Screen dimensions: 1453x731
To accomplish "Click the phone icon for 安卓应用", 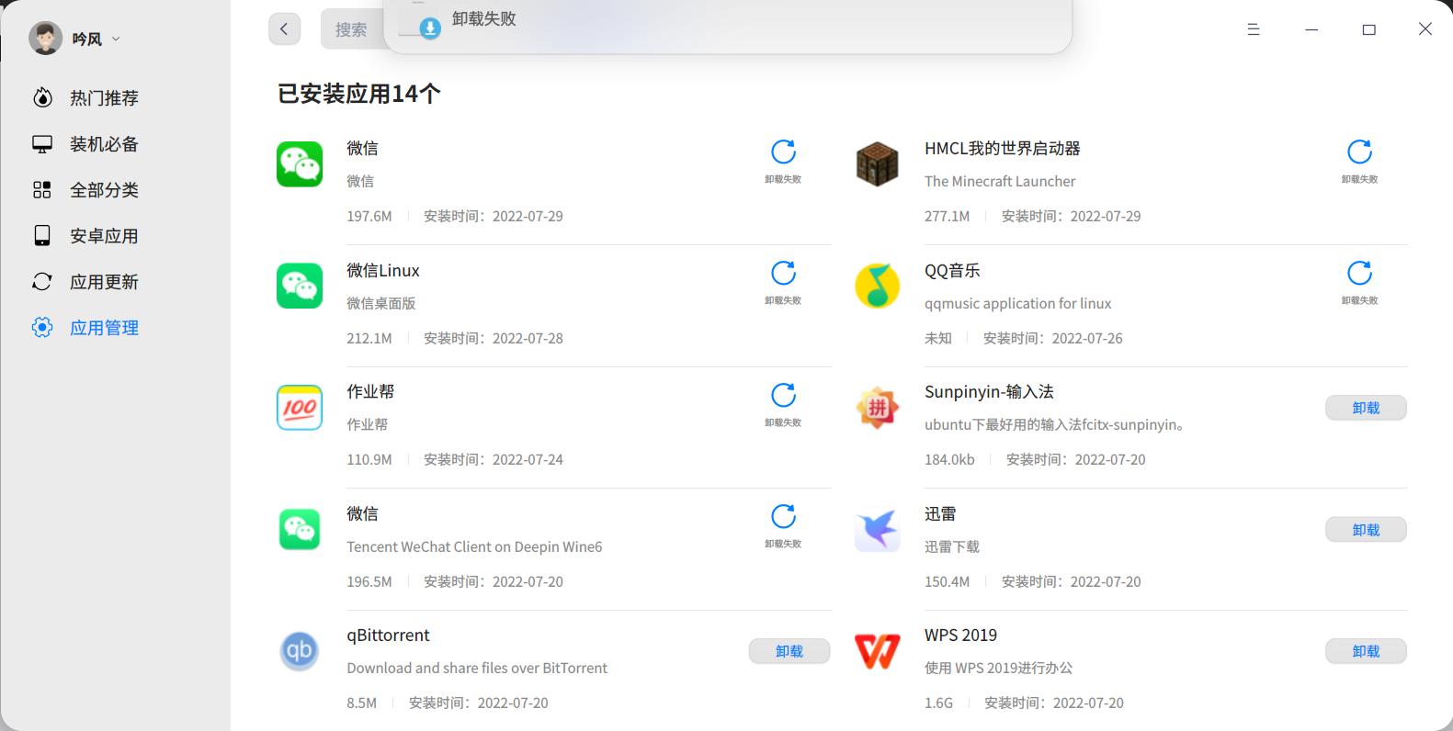I will click(x=42, y=236).
